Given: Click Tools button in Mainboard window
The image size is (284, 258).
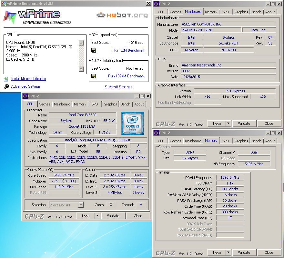Looking at the screenshot, I should click(217, 124).
